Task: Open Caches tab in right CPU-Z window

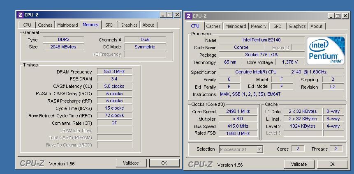Action: 213,26
